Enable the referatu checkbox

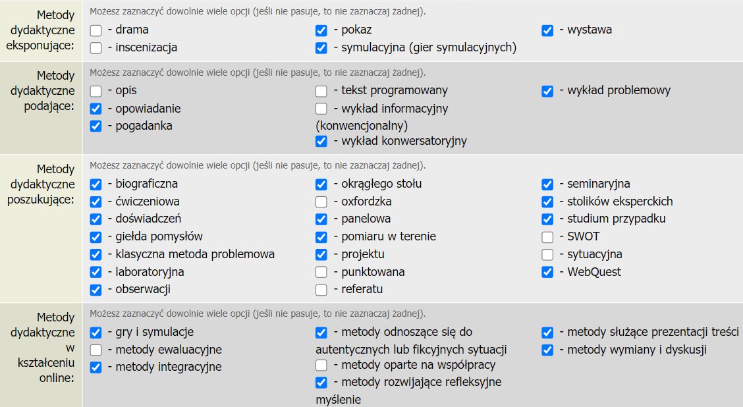pos(321,289)
